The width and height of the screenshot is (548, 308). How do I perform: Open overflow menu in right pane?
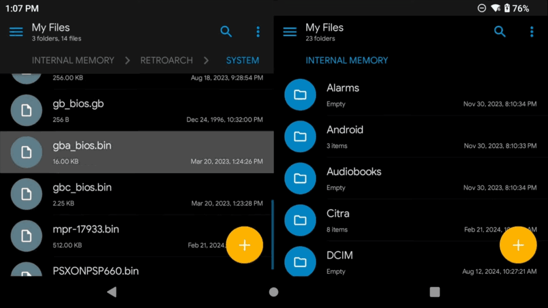pyautogui.click(x=531, y=32)
